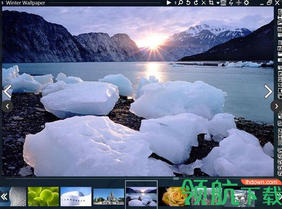The image size is (282, 209).
Task: Click the round right arrow button
Action: 276,106
